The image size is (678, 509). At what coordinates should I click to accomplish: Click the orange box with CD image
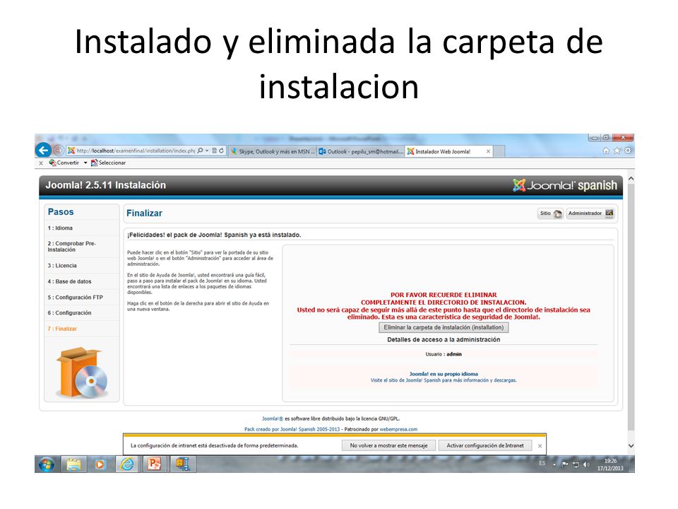click(82, 373)
